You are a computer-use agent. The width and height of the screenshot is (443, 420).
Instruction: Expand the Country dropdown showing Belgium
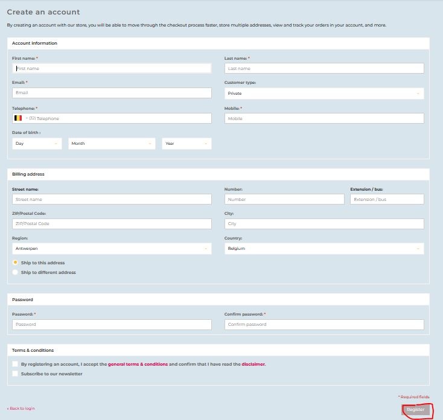click(x=324, y=249)
